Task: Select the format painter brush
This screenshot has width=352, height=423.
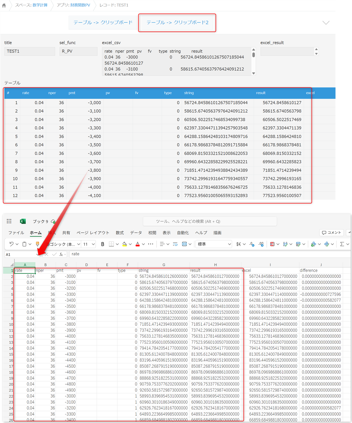Action: tap(38, 244)
